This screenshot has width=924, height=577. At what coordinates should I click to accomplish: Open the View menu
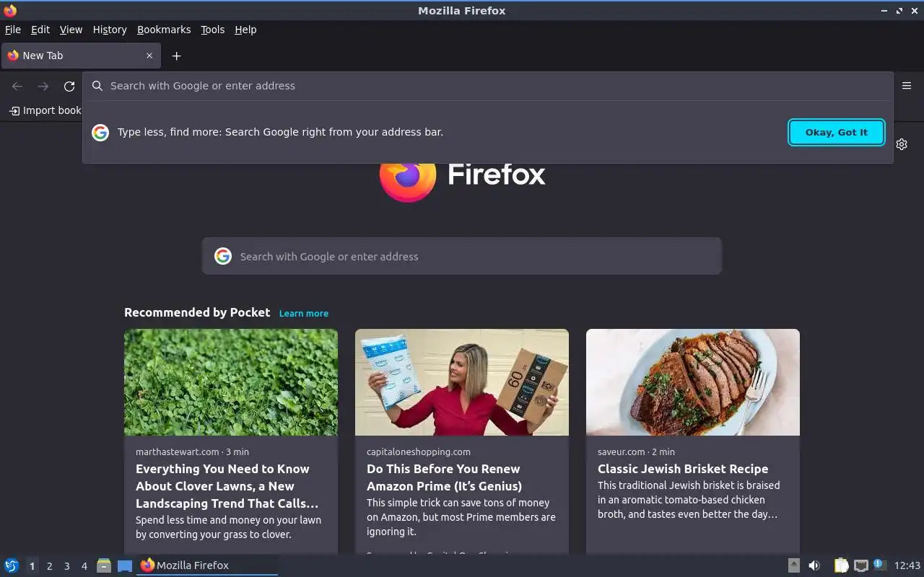[71, 30]
